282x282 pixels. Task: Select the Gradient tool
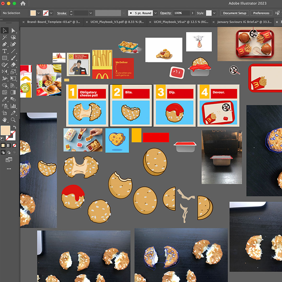click(13, 92)
